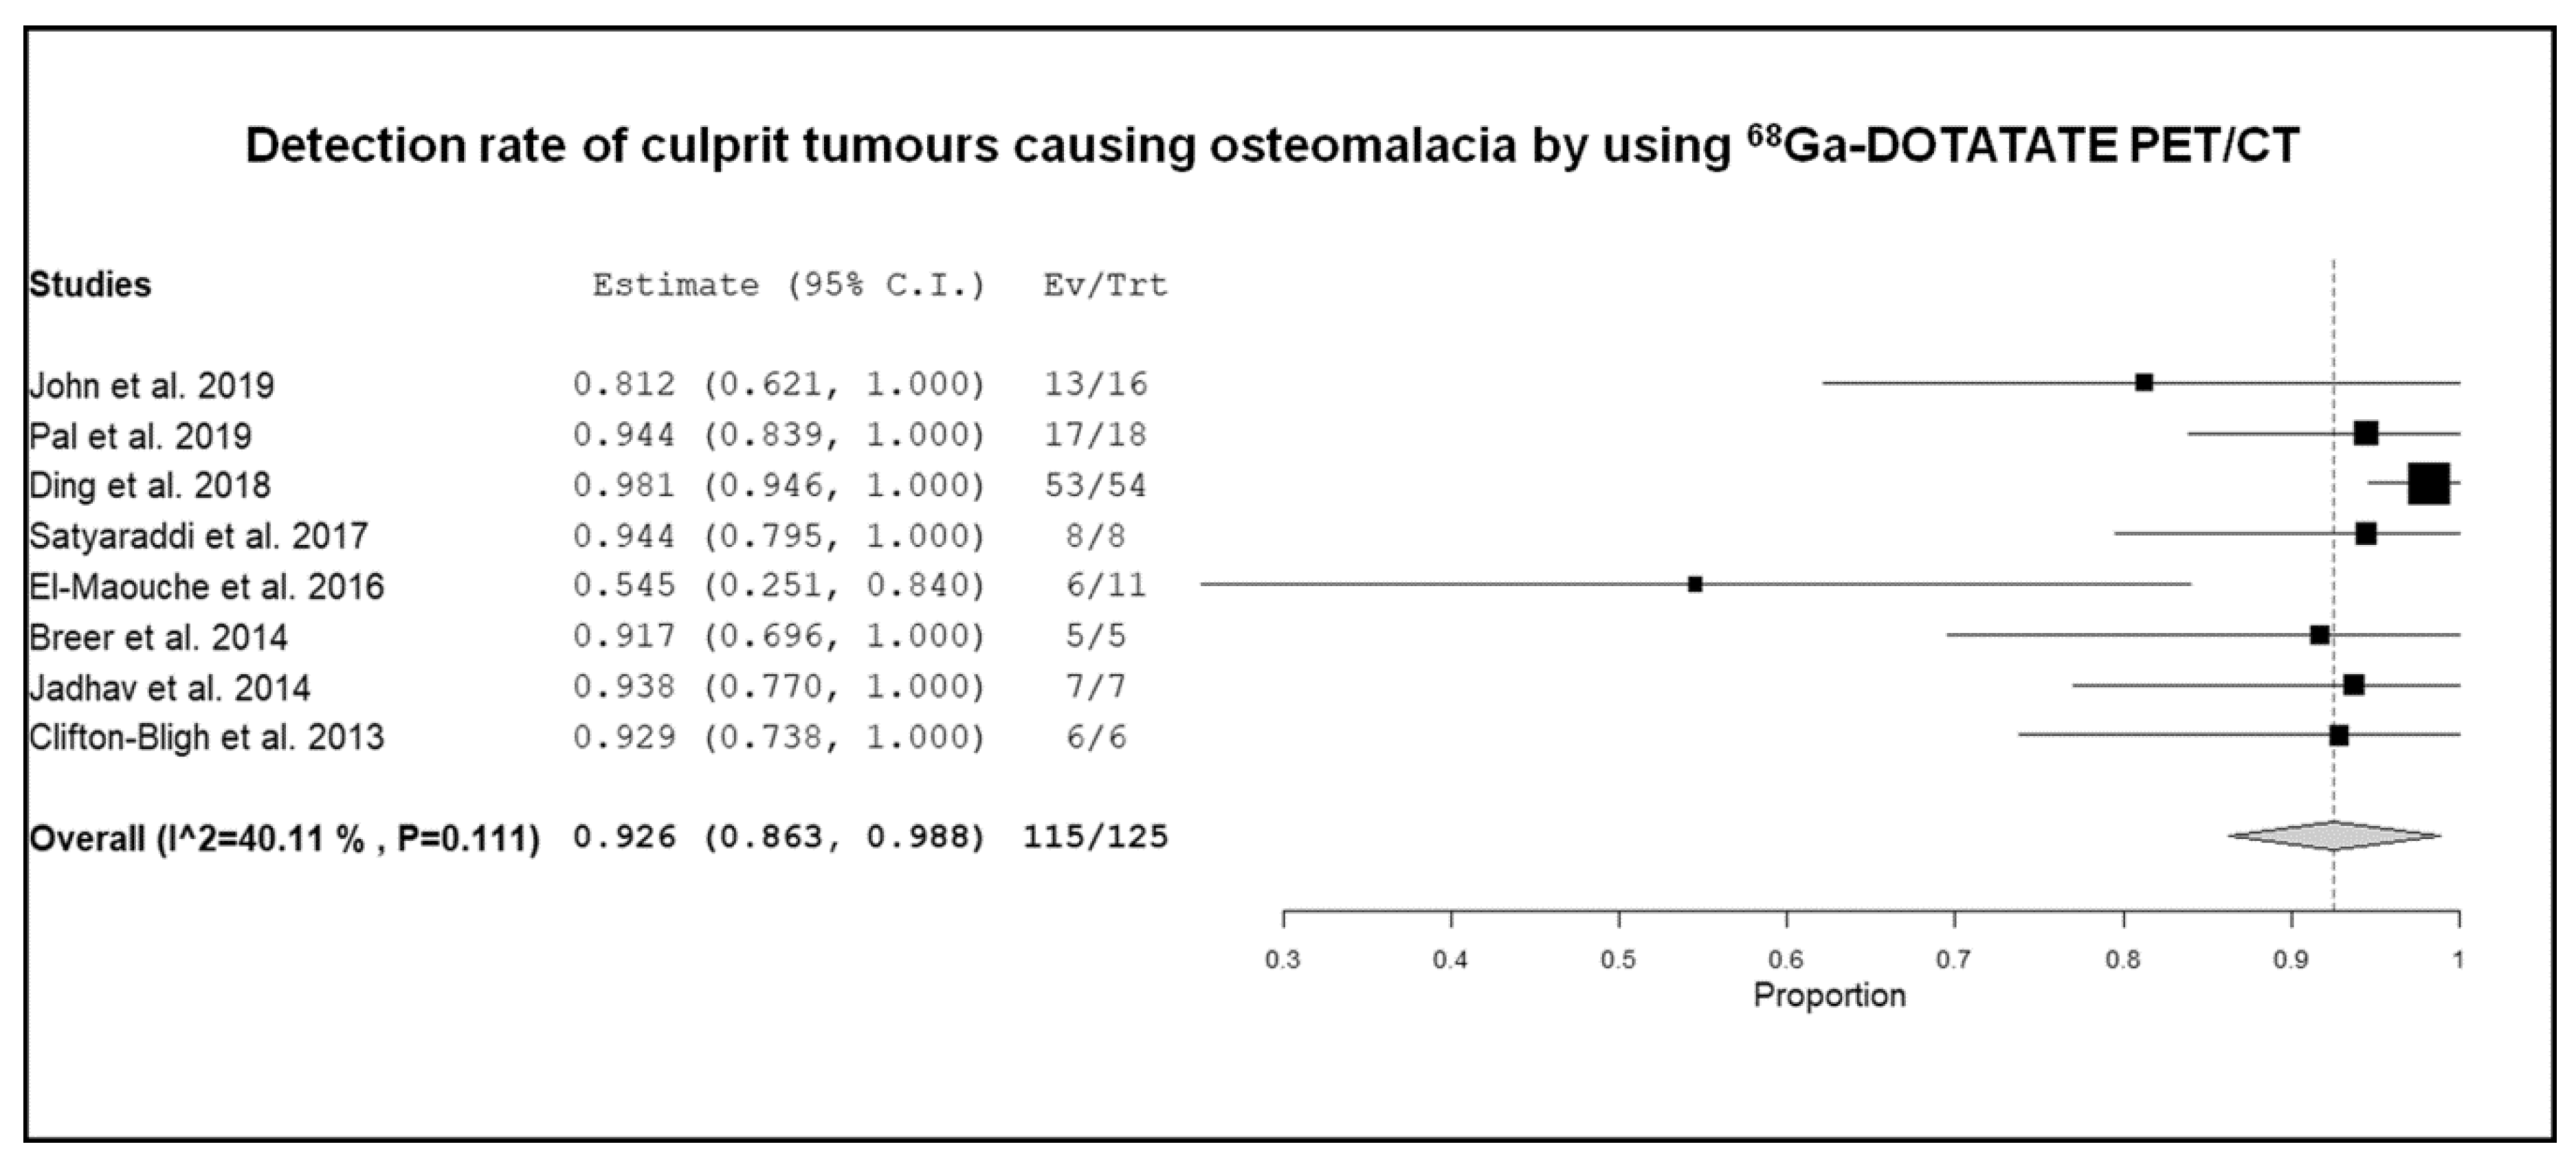Click the El-Maouche et al. 2016 square marker
The image size is (2576, 1162).
(x=1695, y=584)
